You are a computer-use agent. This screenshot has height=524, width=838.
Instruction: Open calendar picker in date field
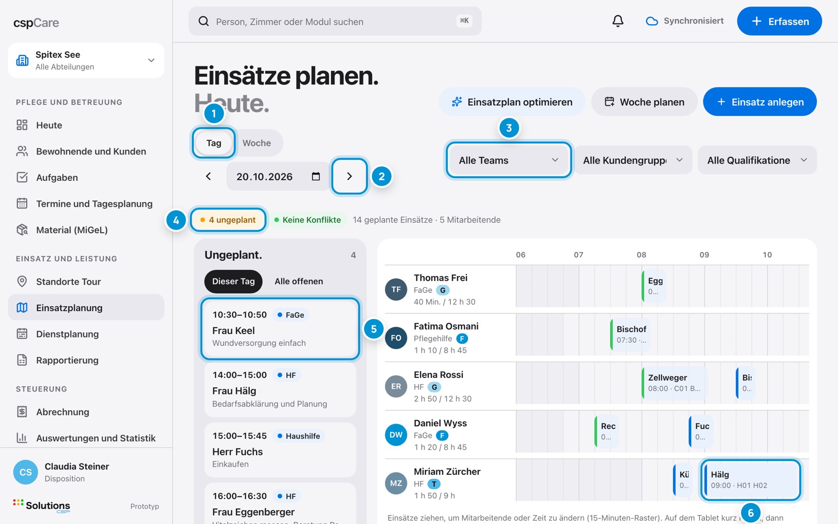point(316,177)
